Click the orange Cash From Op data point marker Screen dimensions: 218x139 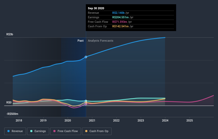pos(86,102)
